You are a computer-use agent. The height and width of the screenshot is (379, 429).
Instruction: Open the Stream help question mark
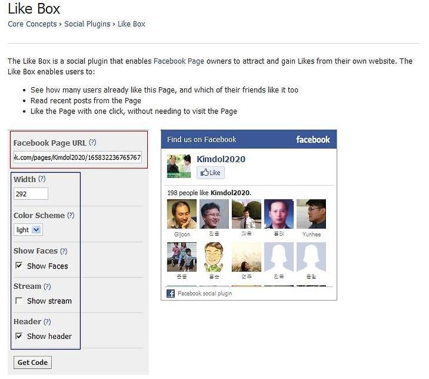47,286
